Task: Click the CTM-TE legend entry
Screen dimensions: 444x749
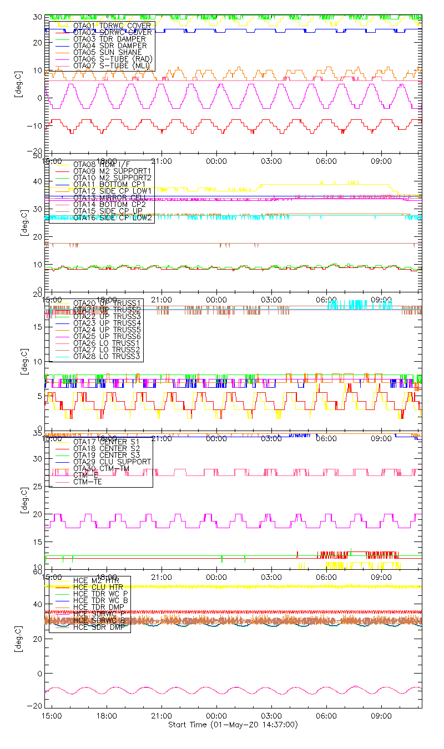Action: [88, 482]
